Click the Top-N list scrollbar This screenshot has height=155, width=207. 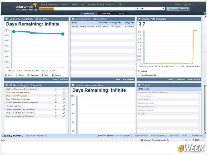[x=200, y=112]
